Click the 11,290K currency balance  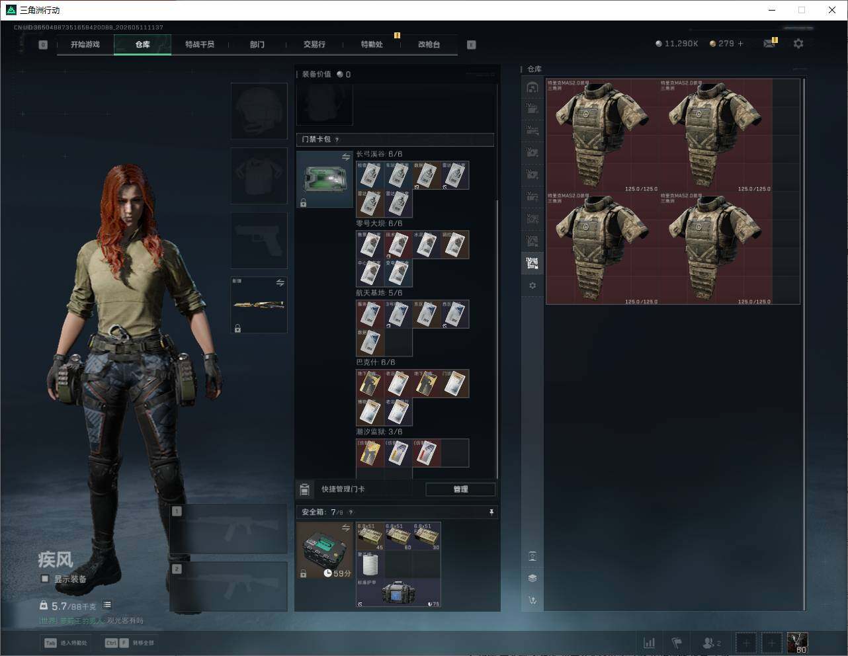[x=677, y=44]
